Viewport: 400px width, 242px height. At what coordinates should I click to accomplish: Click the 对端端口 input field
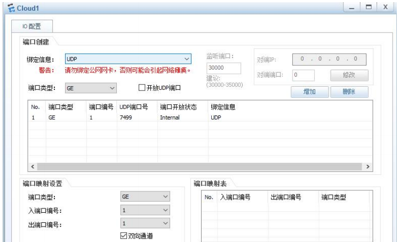coord(303,75)
